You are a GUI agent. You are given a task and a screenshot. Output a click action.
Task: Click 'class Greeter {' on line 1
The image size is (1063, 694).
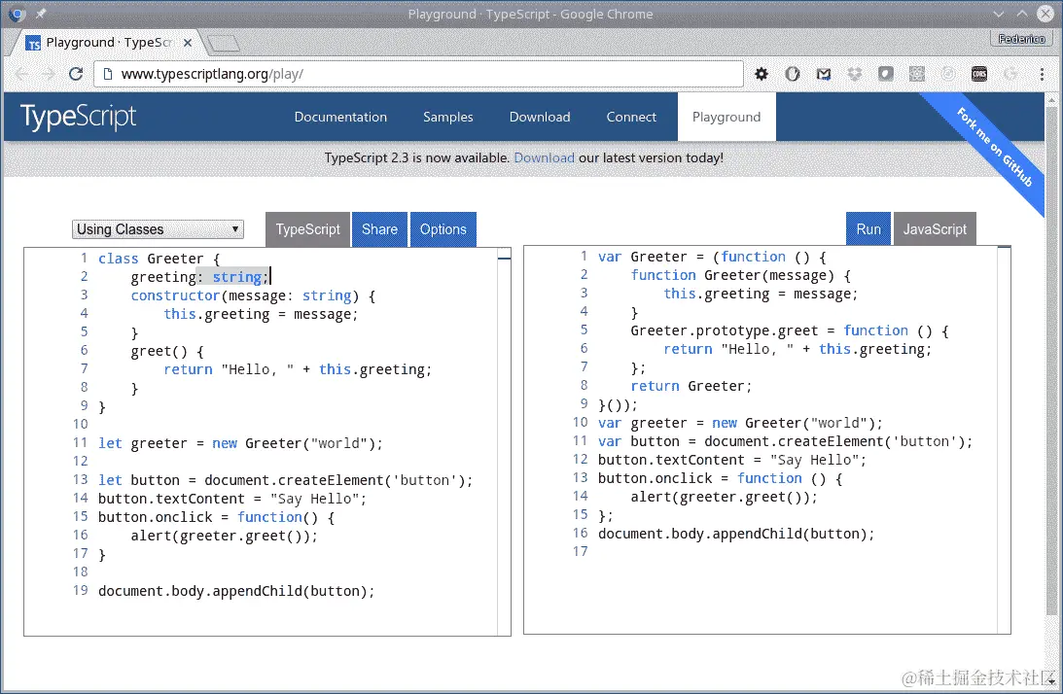point(159,259)
